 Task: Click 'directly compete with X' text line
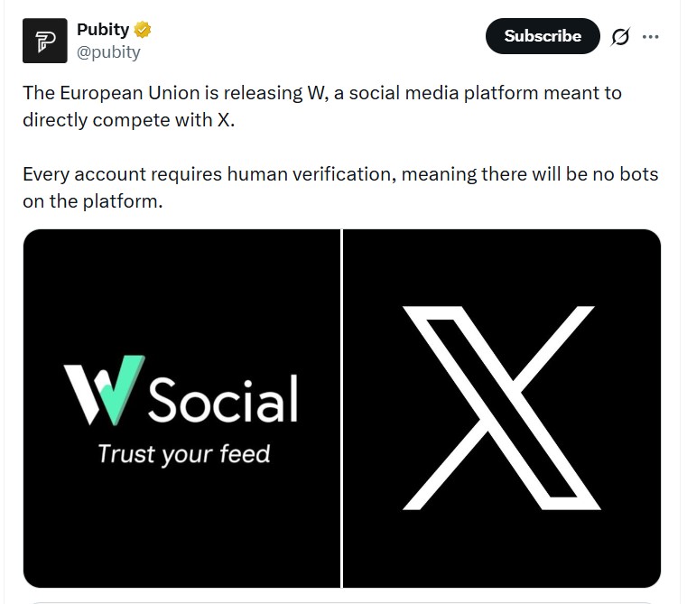[x=127, y=120]
